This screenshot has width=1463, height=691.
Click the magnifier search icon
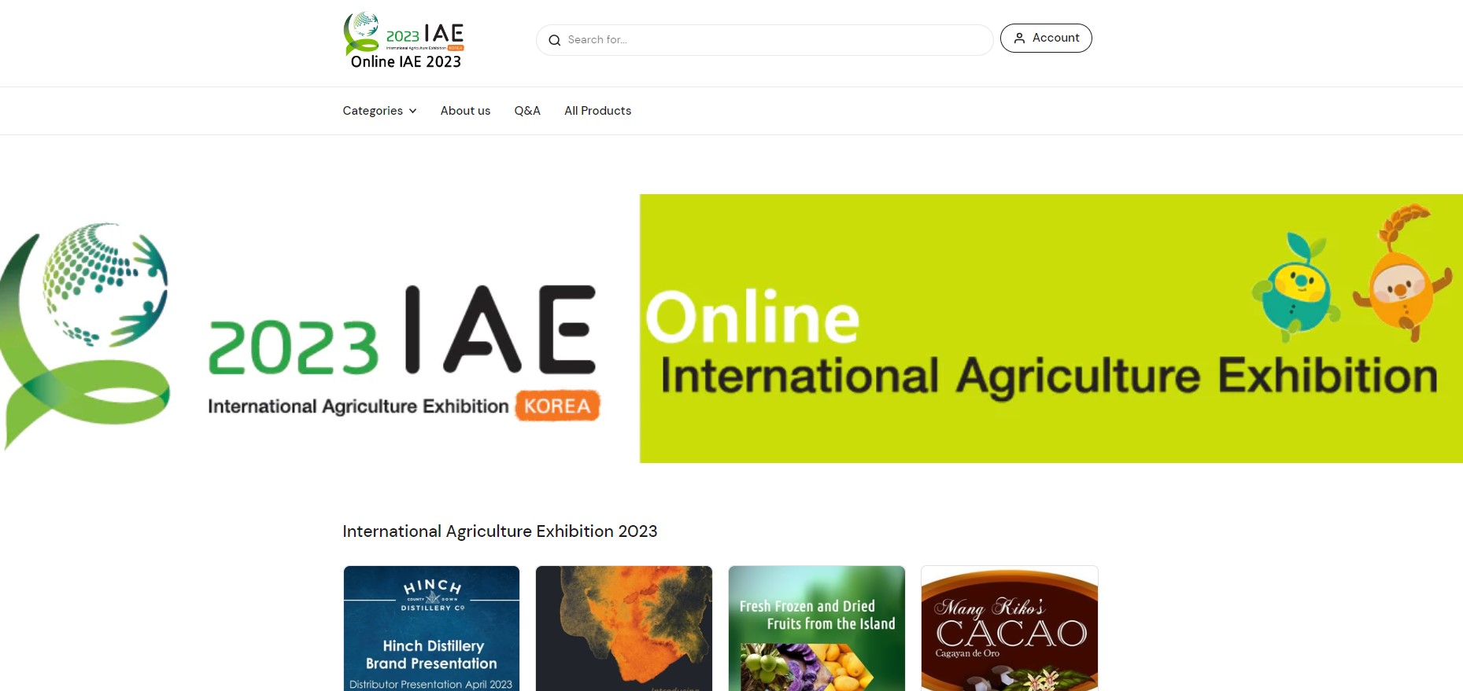(x=554, y=40)
